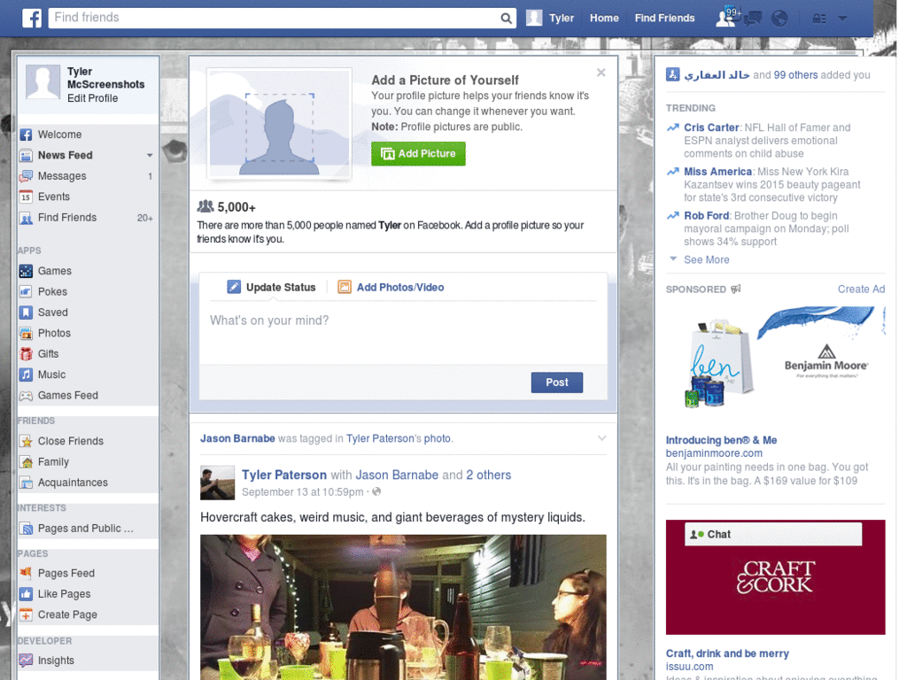Viewport: 907px width, 680px height.
Task: Open the messages icon in top bar
Action: click(753, 19)
